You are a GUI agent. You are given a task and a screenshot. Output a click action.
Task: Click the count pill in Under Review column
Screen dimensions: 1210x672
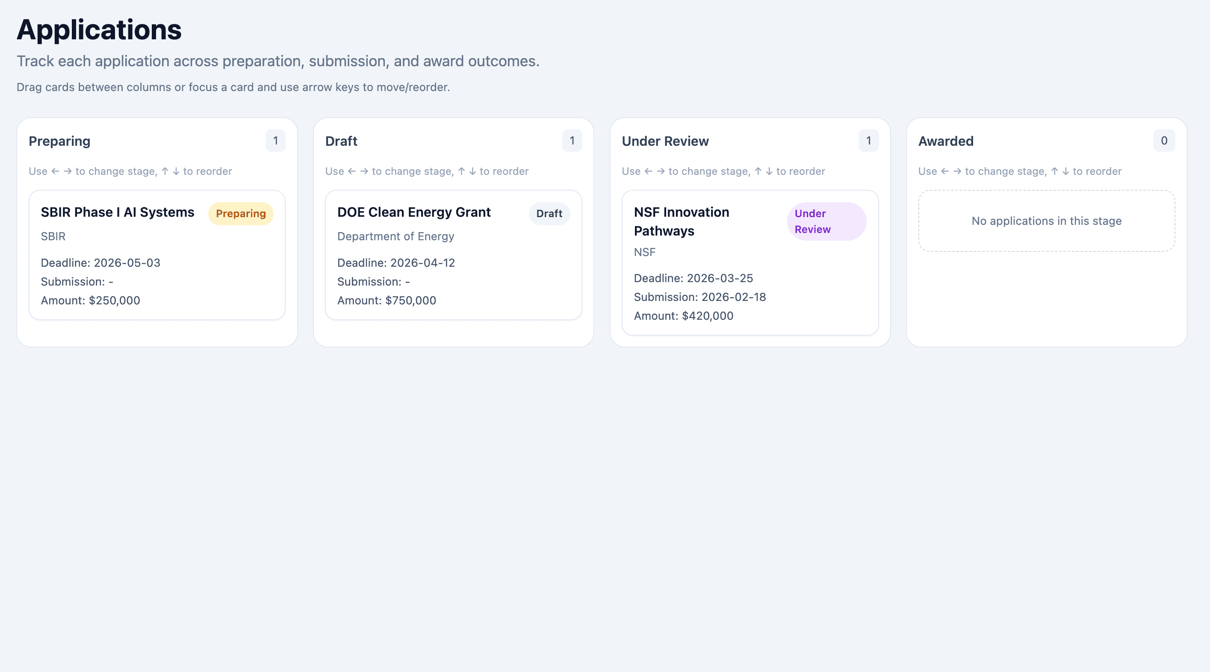tap(868, 140)
